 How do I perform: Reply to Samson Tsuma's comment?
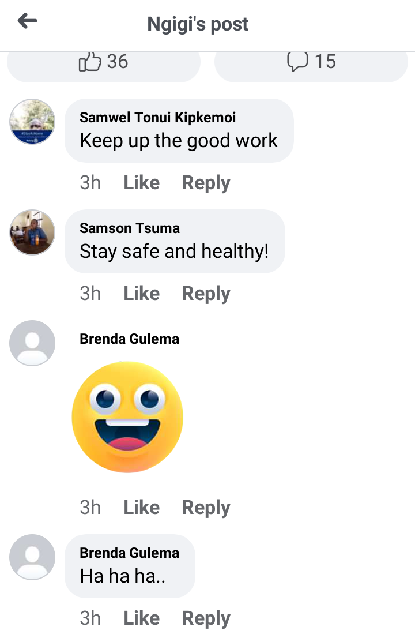(x=206, y=294)
